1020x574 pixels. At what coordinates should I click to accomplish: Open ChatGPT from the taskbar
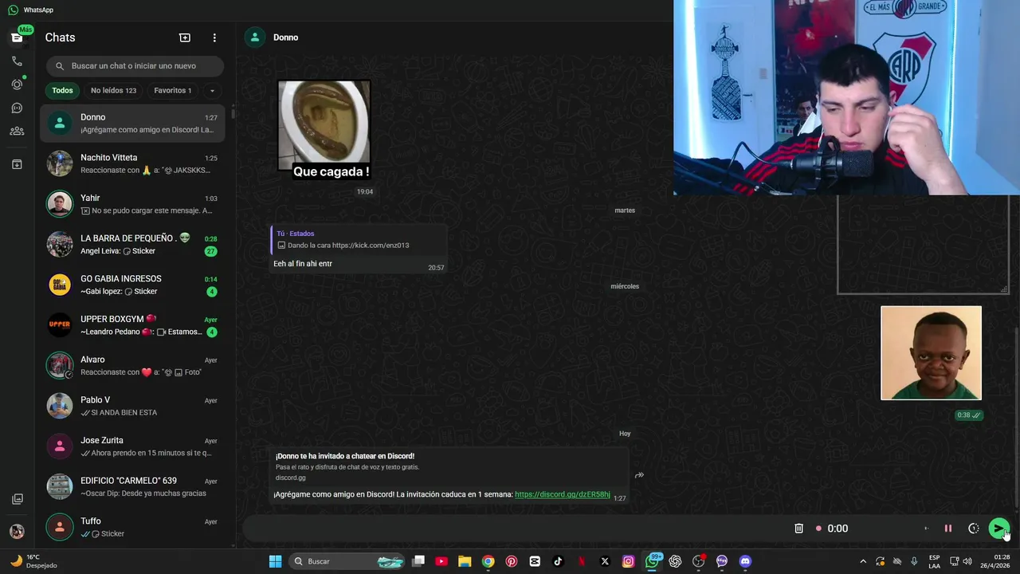[675, 561]
